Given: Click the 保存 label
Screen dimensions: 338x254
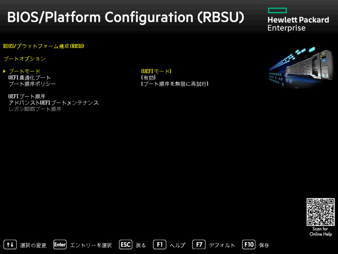Looking at the screenshot, I should (264, 246).
